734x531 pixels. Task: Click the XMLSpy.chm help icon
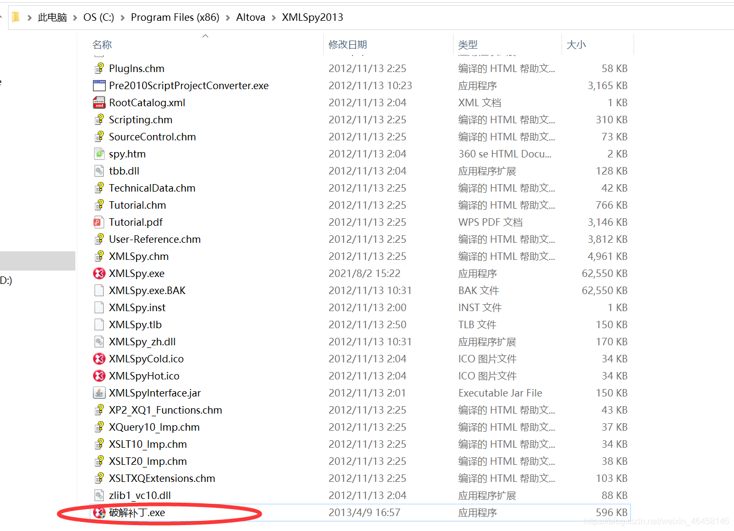pos(99,256)
